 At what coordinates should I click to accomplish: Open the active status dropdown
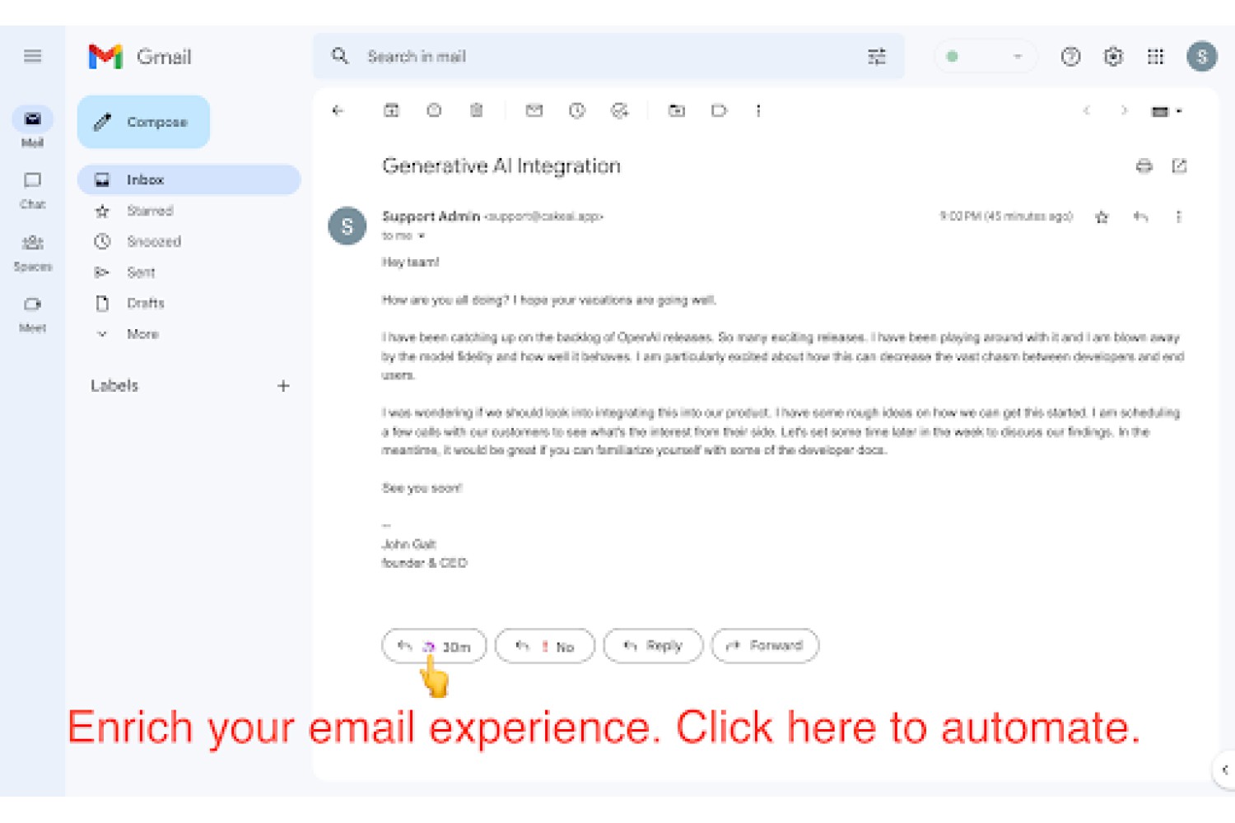click(985, 57)
